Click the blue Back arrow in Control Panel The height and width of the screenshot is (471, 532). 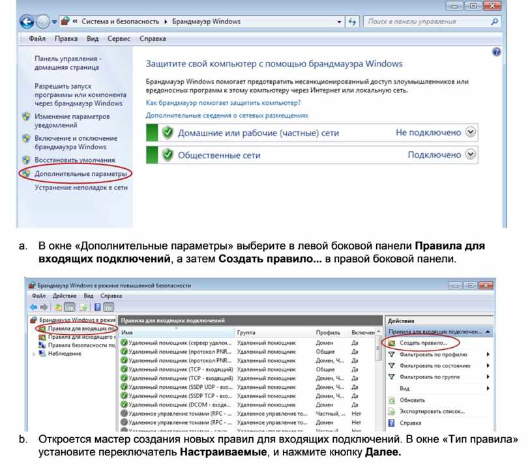tap(27, 21)
